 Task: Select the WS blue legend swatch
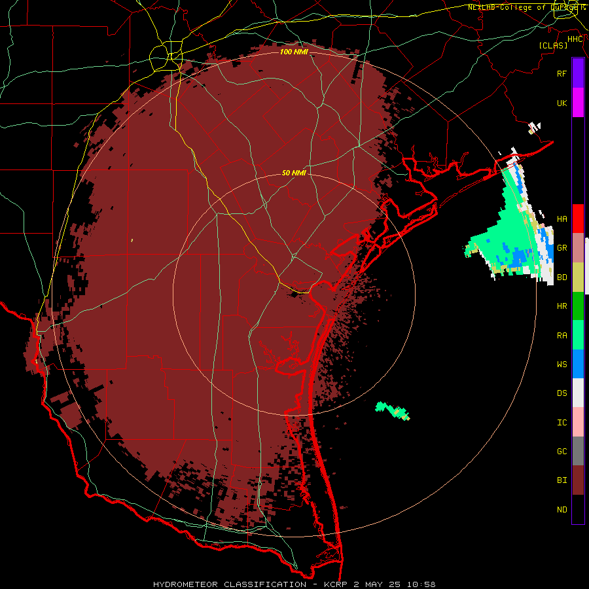pos(578,364)
